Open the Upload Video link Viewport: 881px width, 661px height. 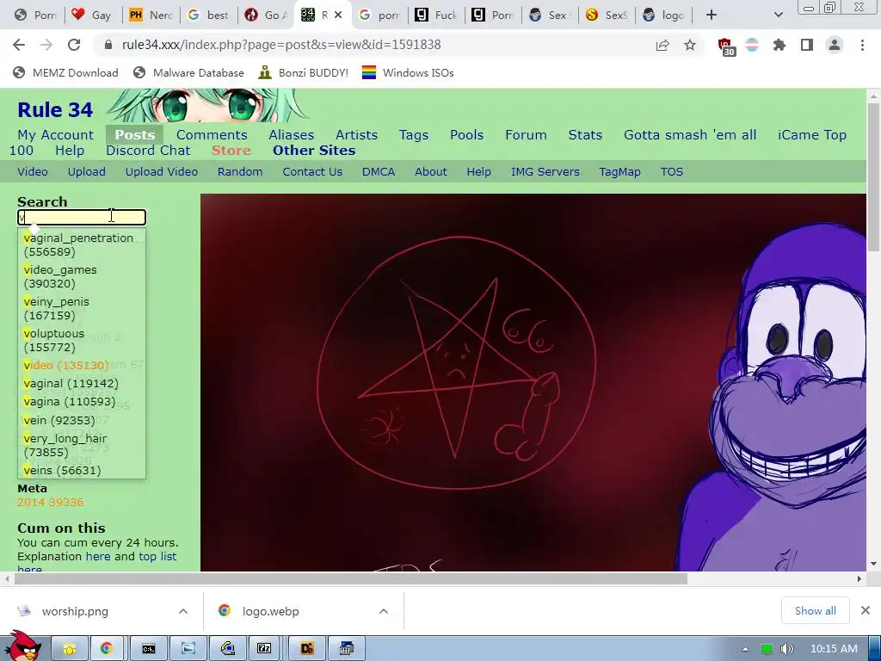(161, 171)
